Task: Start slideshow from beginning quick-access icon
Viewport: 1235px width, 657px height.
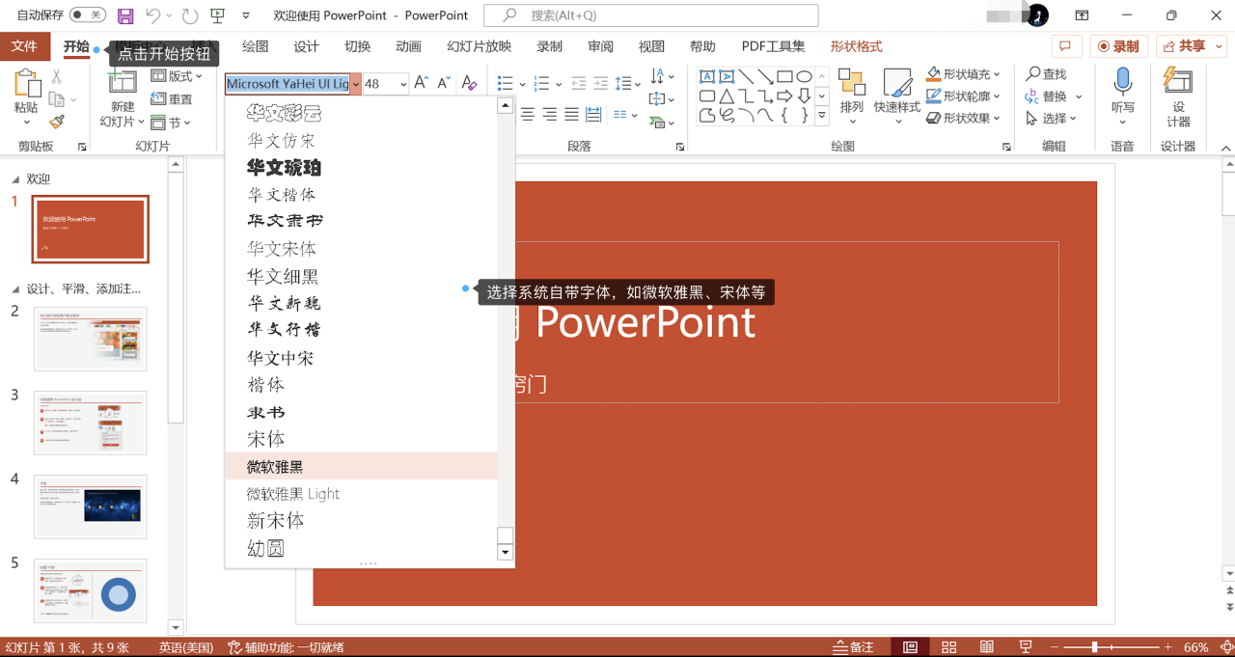Action: click(217, 15)
